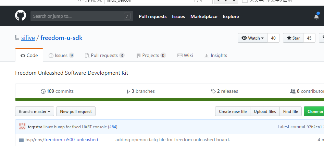This screenshot has height=146, width=324.
Task: Select the Code tab
Action: pyautogui.click(x=29, y=55)
